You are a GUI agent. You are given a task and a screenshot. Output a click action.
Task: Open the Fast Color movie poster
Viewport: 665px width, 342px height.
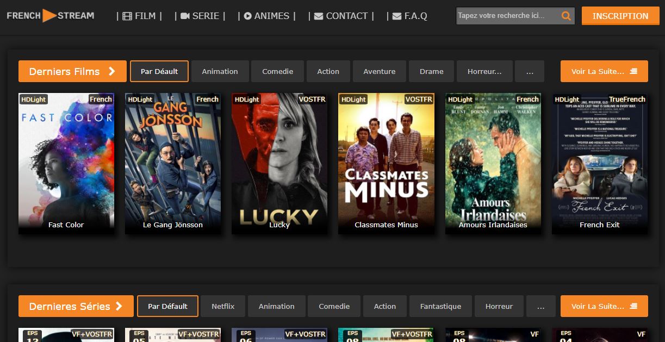tap(66, 164)
